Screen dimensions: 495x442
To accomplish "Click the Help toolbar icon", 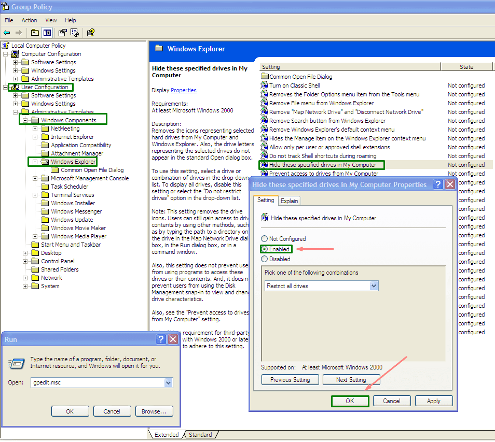I will click(x=91, y=33).
